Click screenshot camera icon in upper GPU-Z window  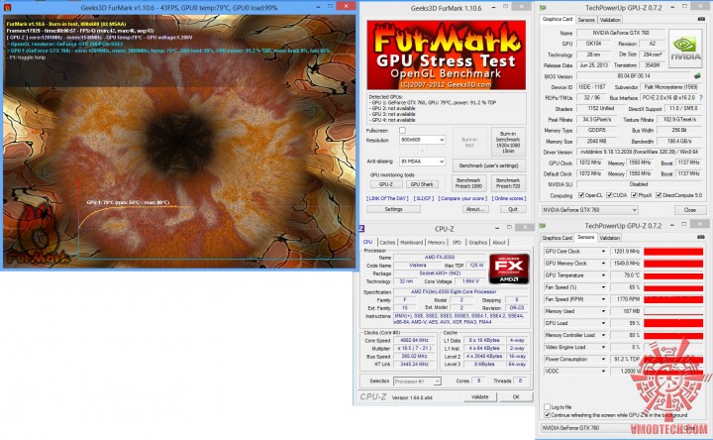coord(701,19)
